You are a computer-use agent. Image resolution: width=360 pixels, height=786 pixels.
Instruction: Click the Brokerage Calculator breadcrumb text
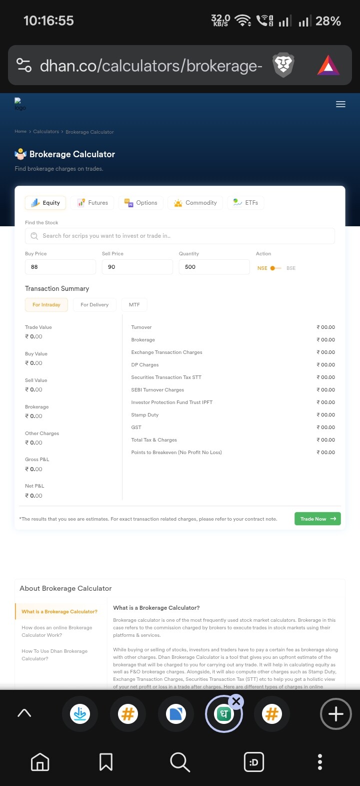[89, 132]
